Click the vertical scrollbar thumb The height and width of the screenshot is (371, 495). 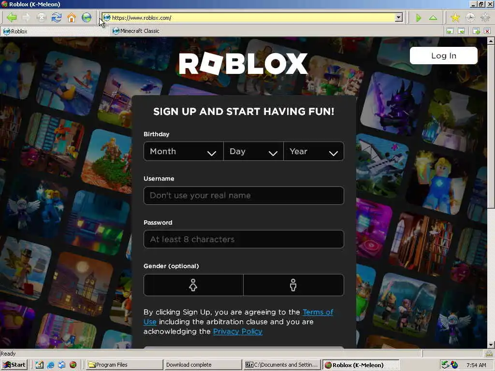[491, 126]
